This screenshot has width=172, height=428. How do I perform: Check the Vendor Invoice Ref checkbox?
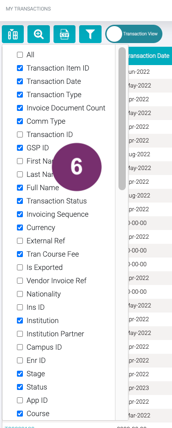[20, 280]
